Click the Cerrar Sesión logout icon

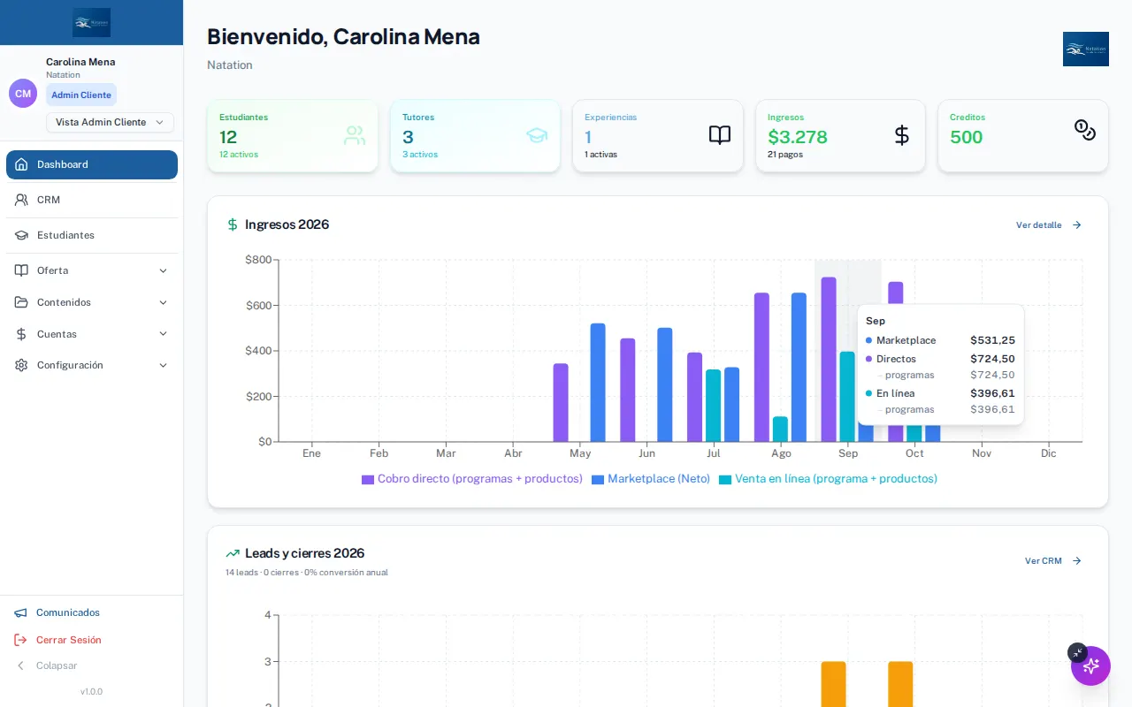[x=20, y=640]
